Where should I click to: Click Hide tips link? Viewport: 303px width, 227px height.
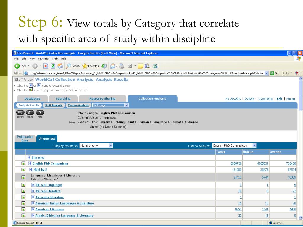tap(291, 99)
